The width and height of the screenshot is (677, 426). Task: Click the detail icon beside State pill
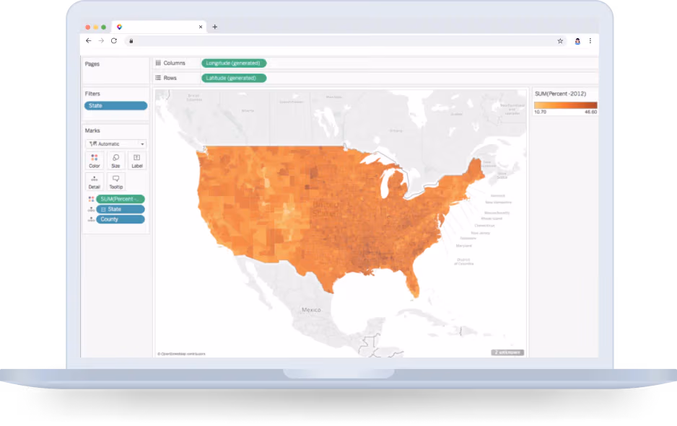pyautogui.click(x=91, y=209)
